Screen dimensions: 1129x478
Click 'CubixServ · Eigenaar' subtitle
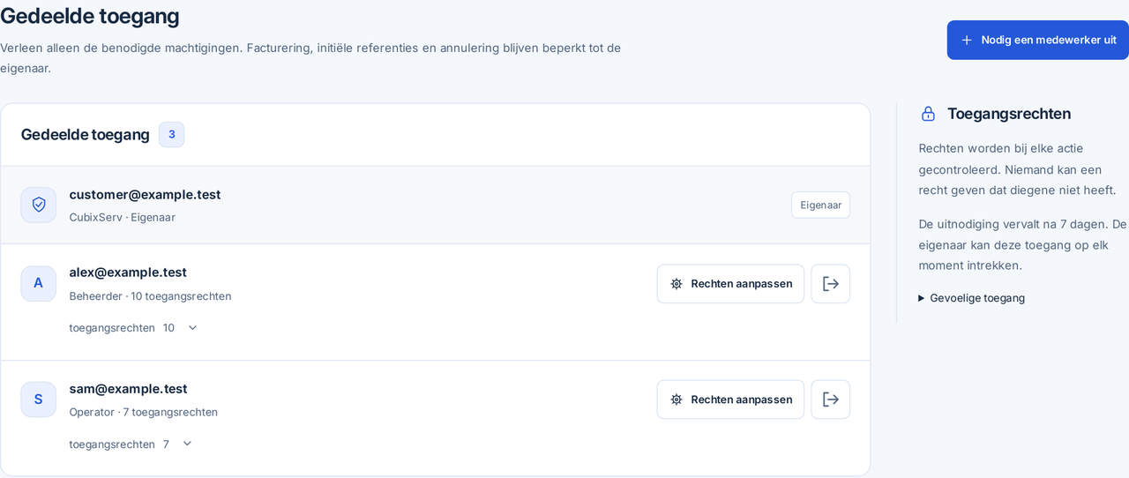coord(123,217)
